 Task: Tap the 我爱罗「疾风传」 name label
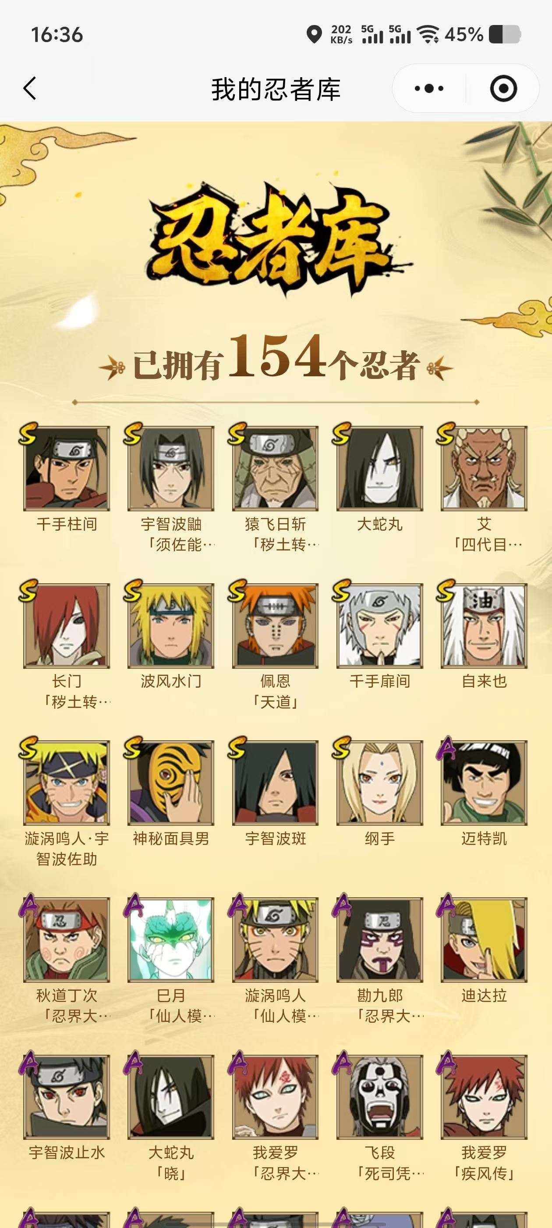pos(484,1163)
